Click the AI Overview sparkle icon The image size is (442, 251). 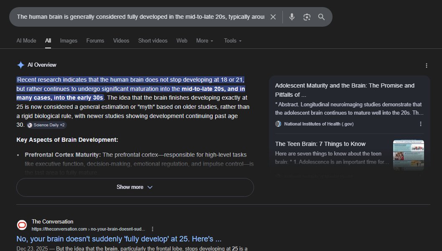click(20, 65)
